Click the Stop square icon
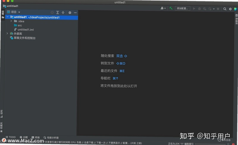 218,9
